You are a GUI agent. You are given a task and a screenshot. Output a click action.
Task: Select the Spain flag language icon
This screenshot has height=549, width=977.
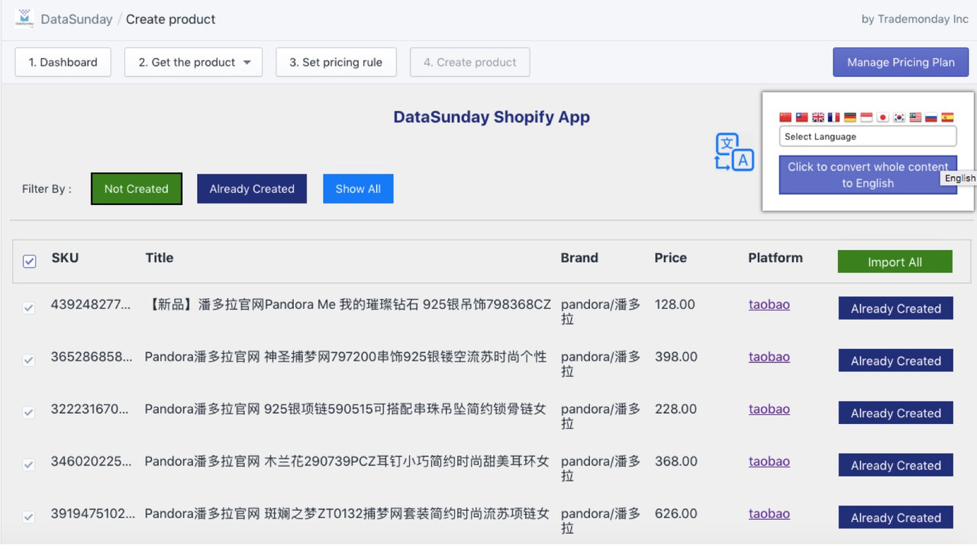tap(946, 117)
